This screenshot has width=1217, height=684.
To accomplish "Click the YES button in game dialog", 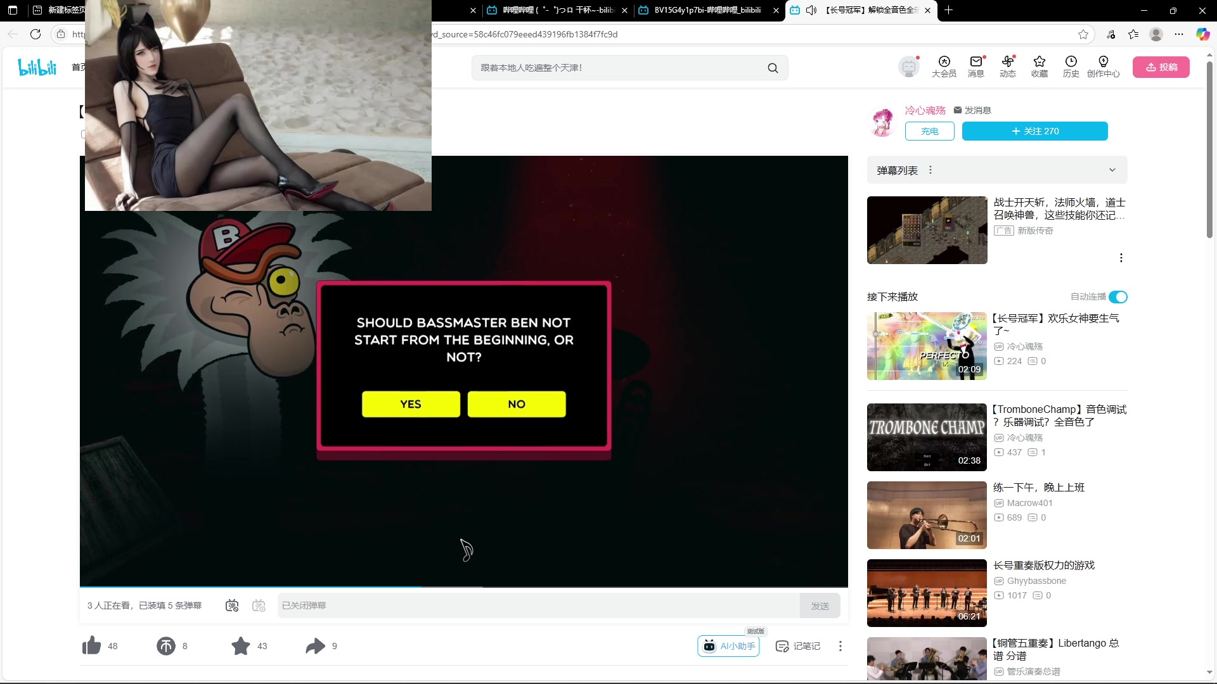I will click(411, 404).
